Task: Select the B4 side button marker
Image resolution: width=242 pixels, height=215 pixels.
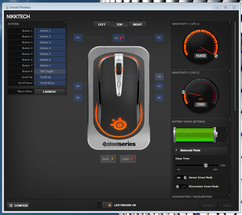Action: coord(78,98)
